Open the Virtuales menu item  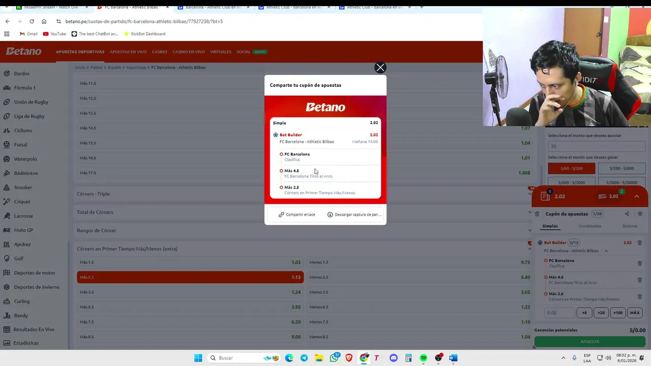[x=221, y=52]
